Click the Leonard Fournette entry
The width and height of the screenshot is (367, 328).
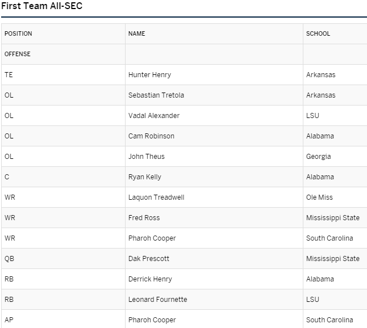pos(157,300)
